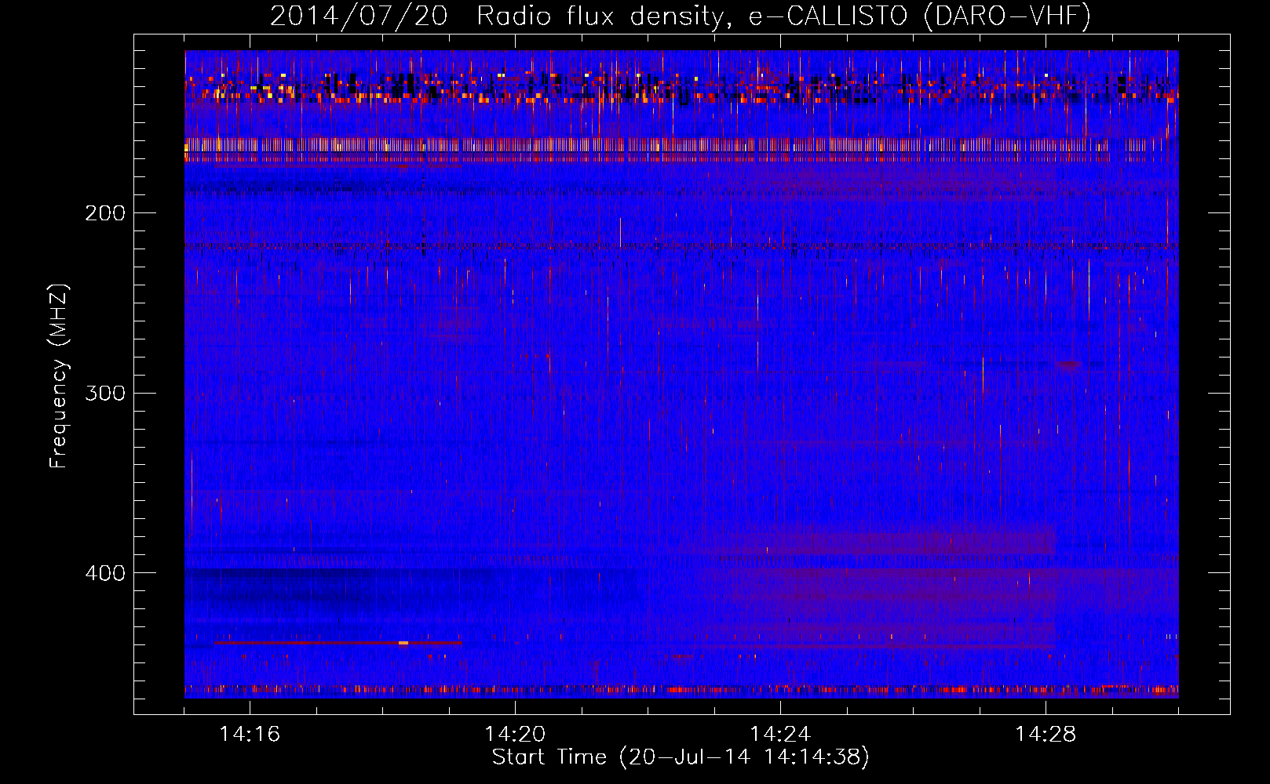The image size is (1270, 784).
Task: Click the 14:20 time tick label
Action: [515, 735]
